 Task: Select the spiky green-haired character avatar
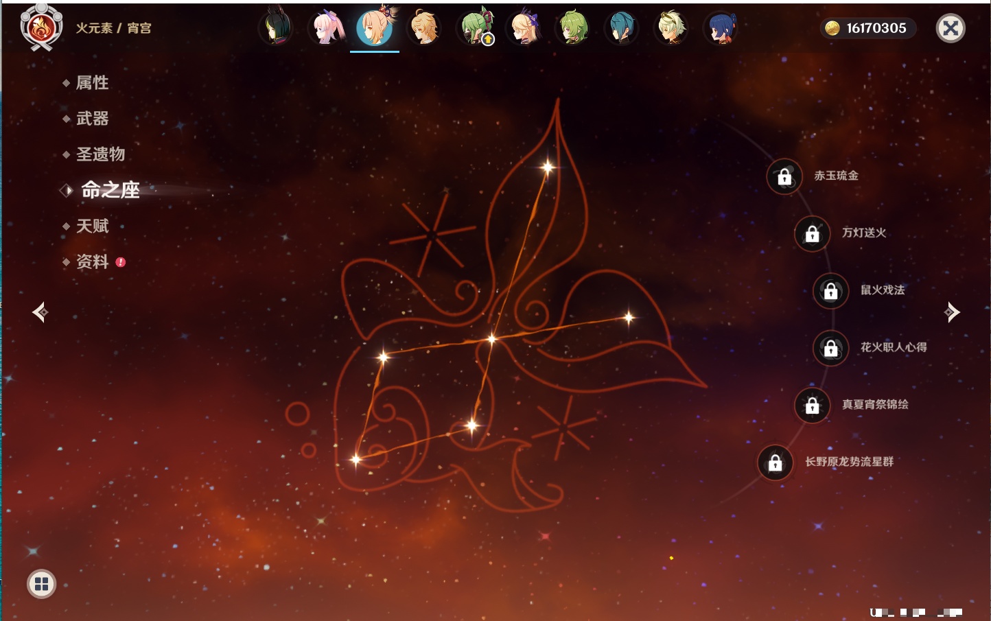point(573,27)
